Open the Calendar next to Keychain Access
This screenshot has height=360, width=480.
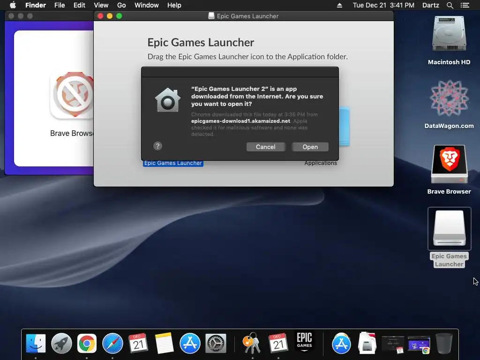(278, 343)
